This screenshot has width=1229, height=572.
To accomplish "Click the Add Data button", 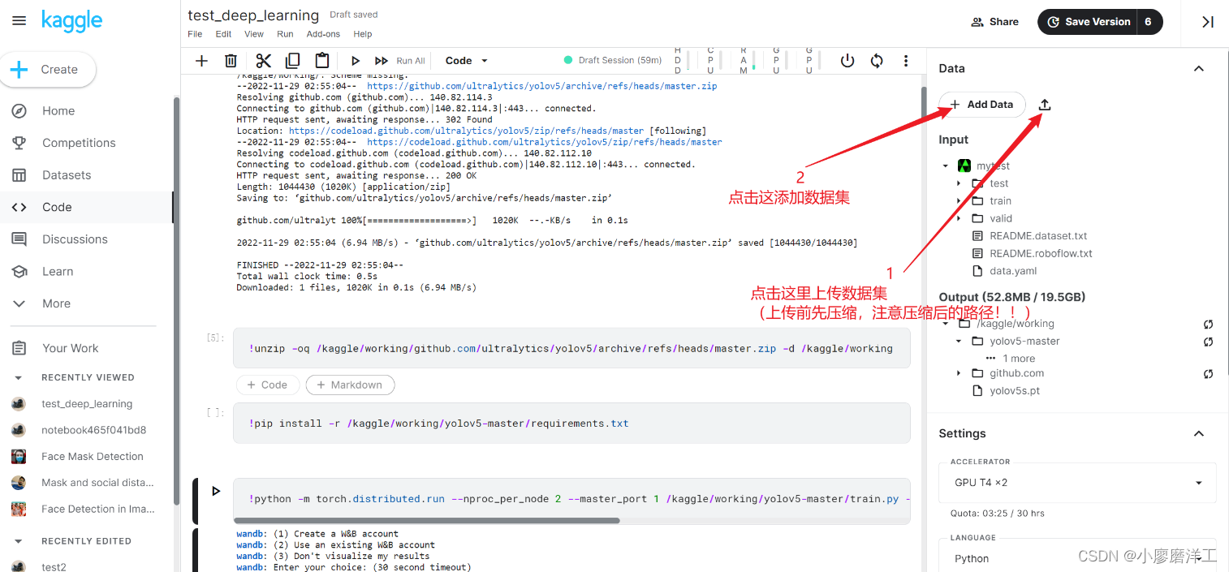I will click(x=982, y=105).
